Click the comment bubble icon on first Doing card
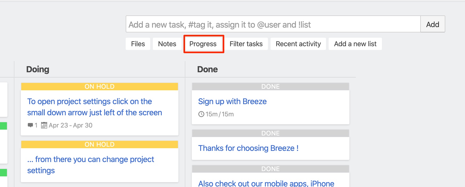Viewport: 465px width, 187px height. coord(30,125)
